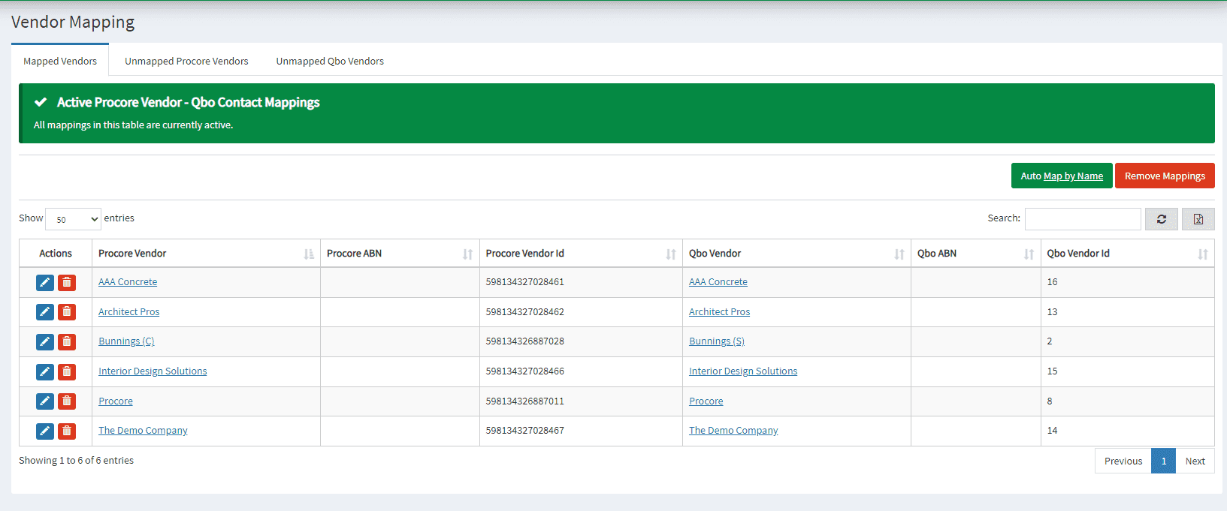This screenshot has height=511, width=1227.
Task: Click the edit pencil icon for AAA Concrete
Action: (x=45, y=282)
